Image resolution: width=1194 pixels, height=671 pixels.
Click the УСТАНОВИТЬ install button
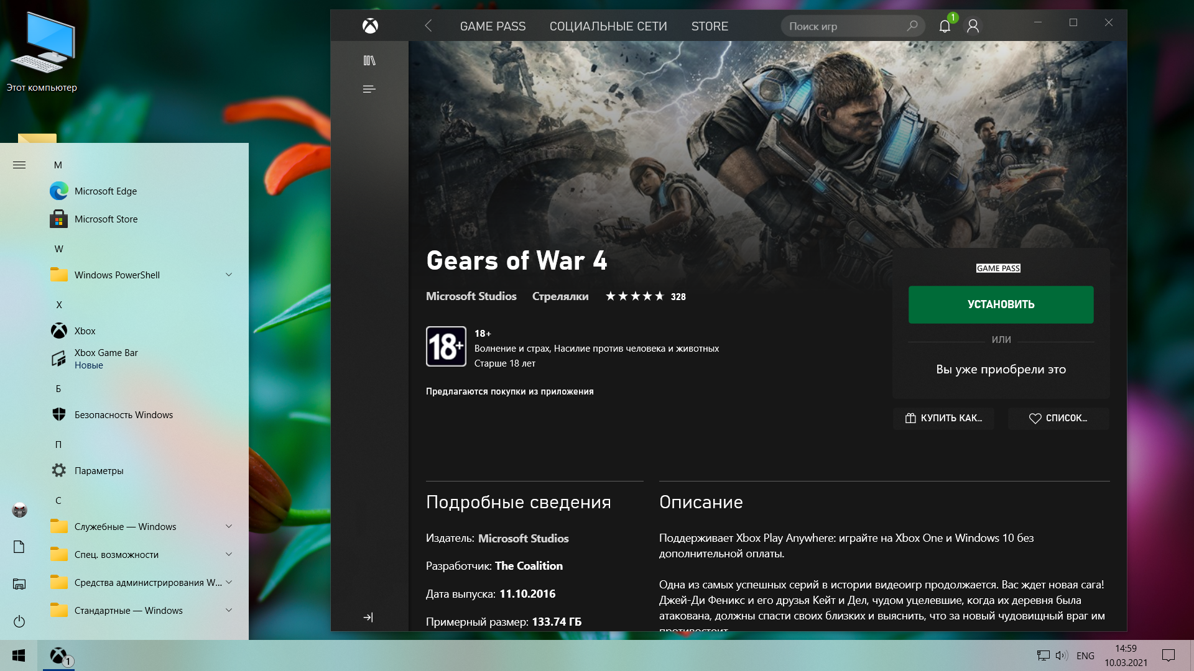pos(1001,304)
